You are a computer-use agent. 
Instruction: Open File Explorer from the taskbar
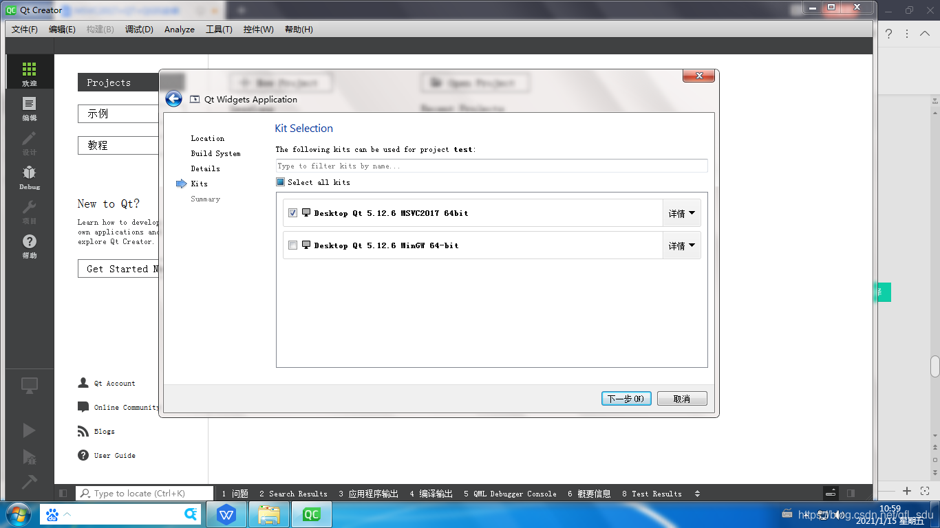(269, 514)
